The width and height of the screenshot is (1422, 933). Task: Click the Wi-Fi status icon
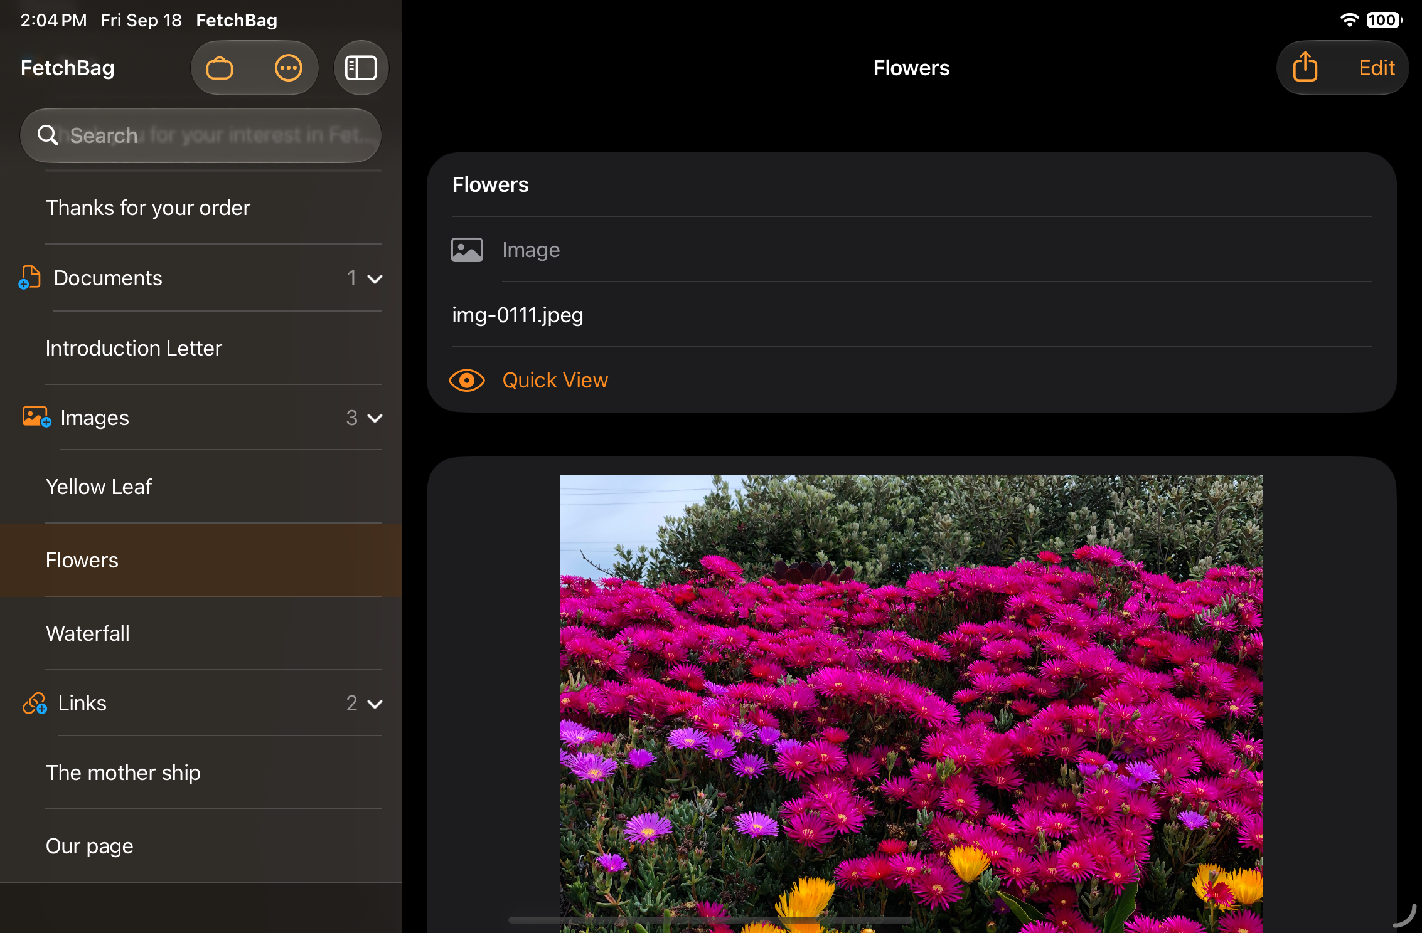tap(1349, 20)
